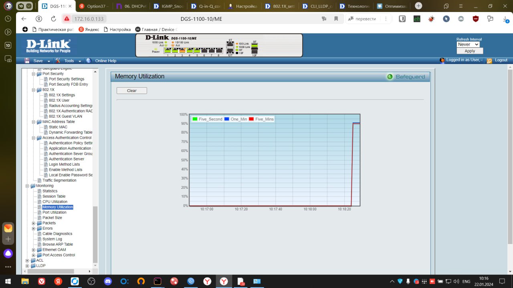Reload the page with the refresh icon
The width and height of the screenshot is (513, 288).
[x=54, y=19]
